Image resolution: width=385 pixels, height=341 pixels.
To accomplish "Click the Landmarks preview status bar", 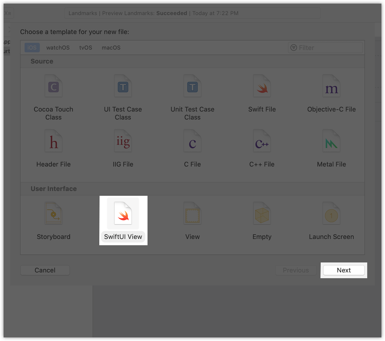I will tap(192, 13).
